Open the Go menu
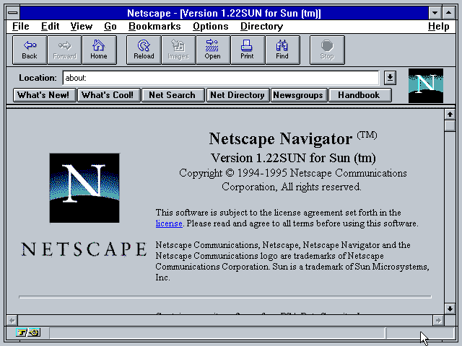Image resolution: width=462 pixels, height=346 pixels. (x=110, y=27)
